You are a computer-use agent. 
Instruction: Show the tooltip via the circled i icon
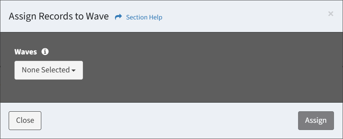pyautogui.click(x=45, y=52)
